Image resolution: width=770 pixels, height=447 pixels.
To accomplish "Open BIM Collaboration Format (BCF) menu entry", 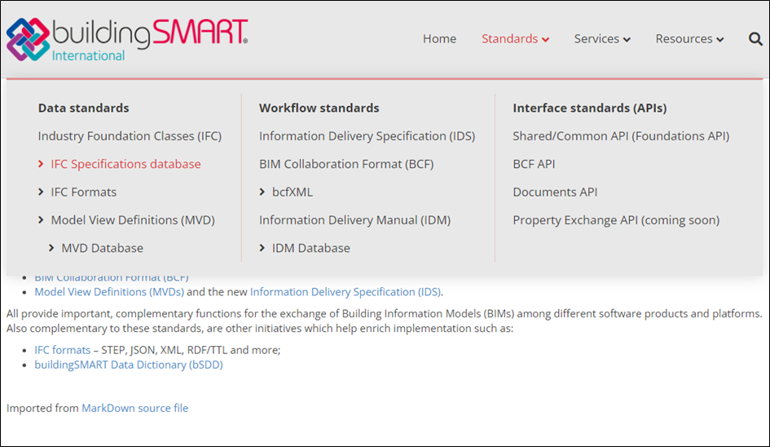I will tap(346, 164).
